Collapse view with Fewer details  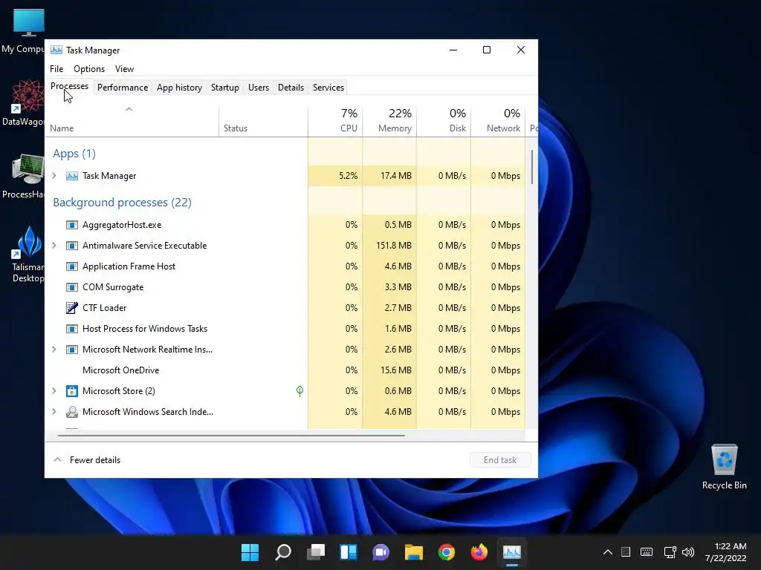click(88, 460)
